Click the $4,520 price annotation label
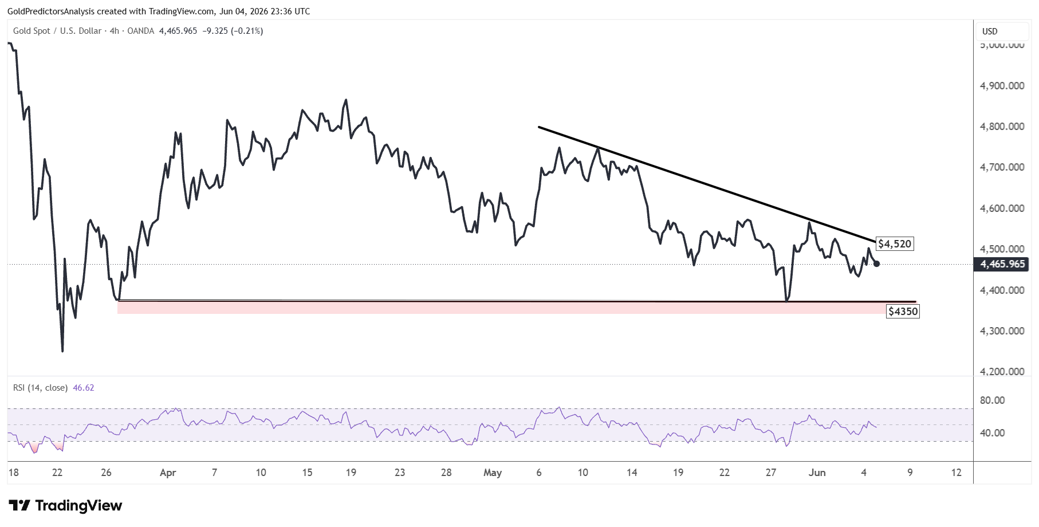 pyautogui.click(x=895, y=244)
